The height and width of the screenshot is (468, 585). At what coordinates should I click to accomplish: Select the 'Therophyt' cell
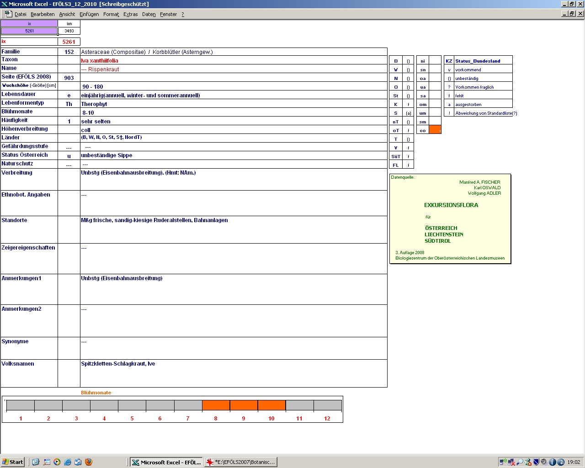tap(234, 104)
